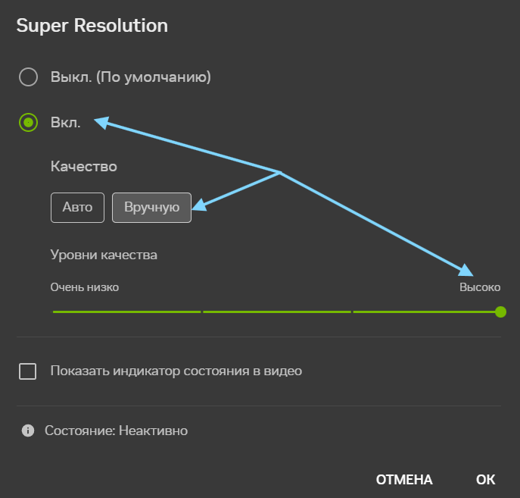
Task: Click the "Качество" section heading
Action: 83,166
